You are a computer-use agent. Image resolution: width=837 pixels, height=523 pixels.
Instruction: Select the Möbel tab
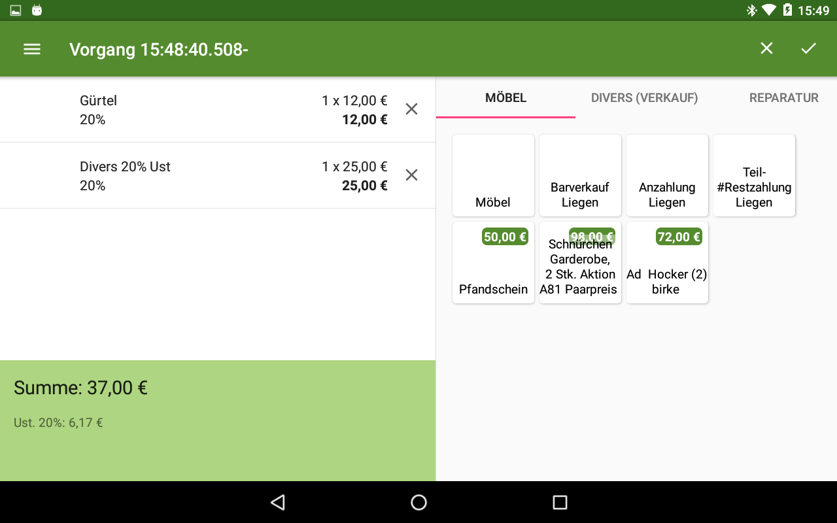click(x=505, y=98)
